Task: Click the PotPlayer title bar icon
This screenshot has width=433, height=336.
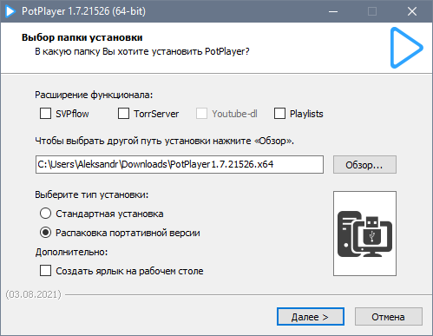Action: [10, 11]
